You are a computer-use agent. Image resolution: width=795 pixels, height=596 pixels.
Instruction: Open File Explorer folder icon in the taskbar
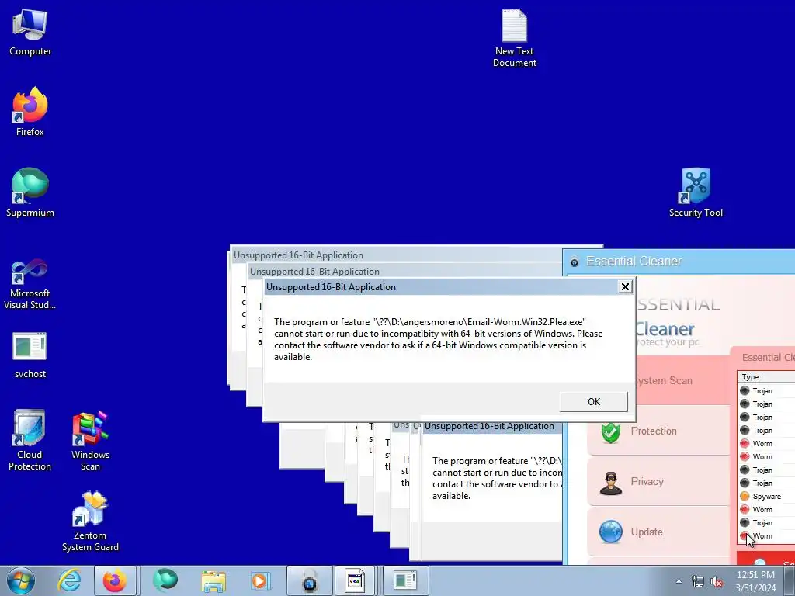214,580
